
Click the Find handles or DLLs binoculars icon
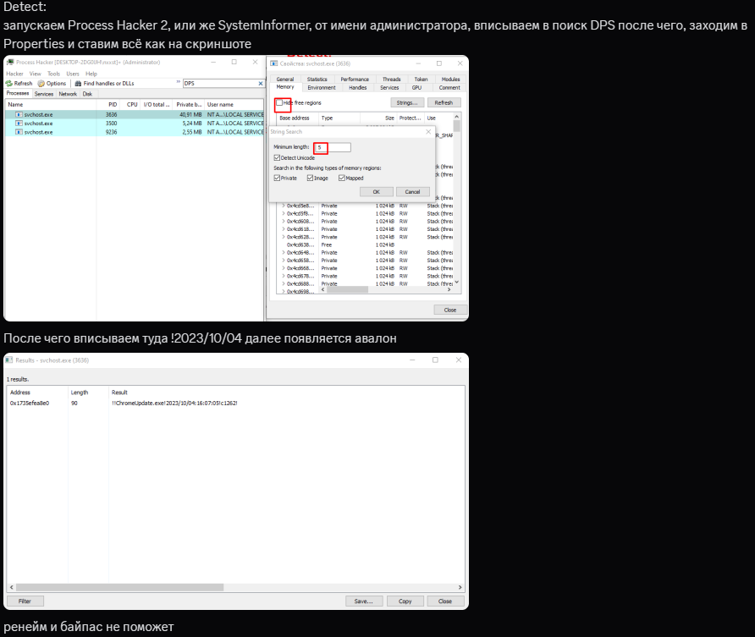click(x=78, y=83)
